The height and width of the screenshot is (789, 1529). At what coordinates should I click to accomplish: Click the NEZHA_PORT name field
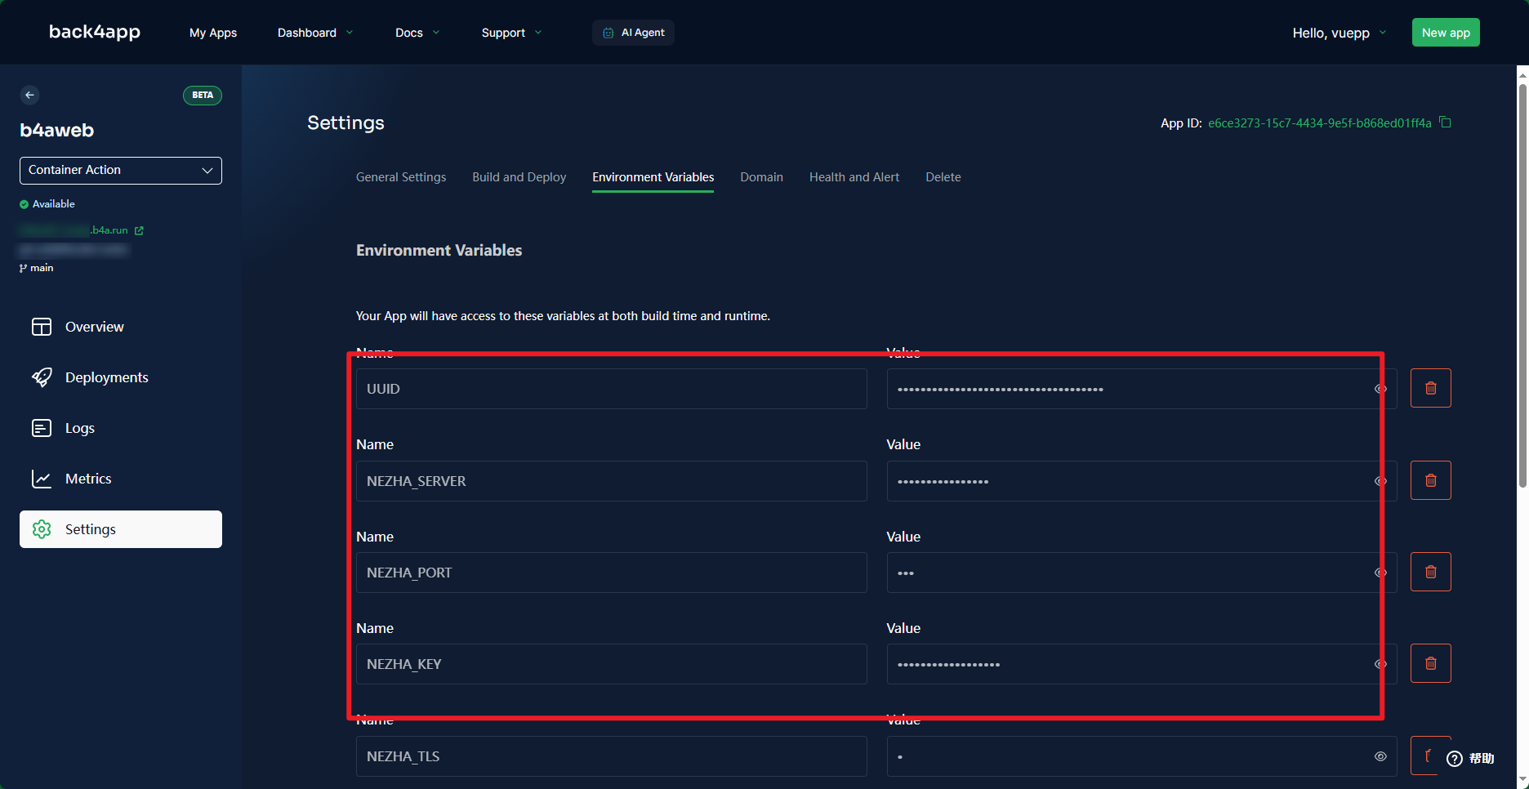pyautogui.click(x=612, y=573)
